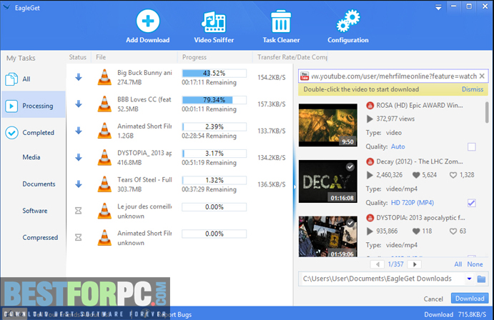The image size is (494, 320).
Task: Collapse sniffer panel with side arrow
Action: (x=295, y=186)
